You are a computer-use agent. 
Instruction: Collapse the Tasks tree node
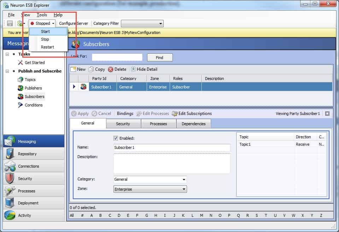coord(7,54)
